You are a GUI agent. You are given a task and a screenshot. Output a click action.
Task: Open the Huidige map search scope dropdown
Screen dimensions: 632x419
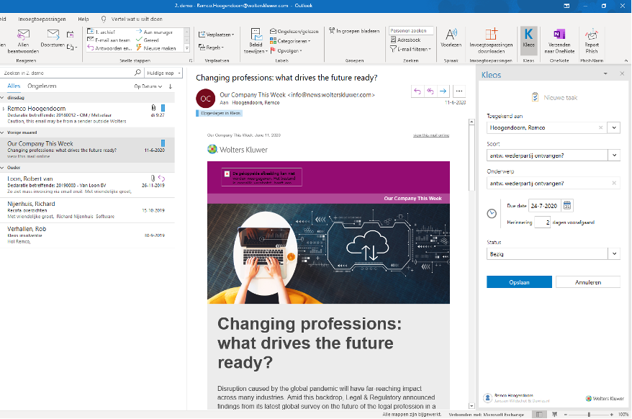tap(162, 73)
